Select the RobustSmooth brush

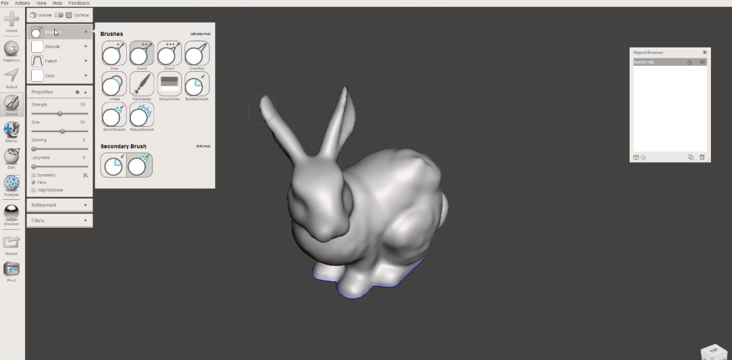click(142, 115)
